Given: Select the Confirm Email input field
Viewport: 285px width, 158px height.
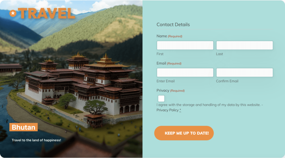Looking at the screenshot, I should pyautogui.click(x=244, y=73).
